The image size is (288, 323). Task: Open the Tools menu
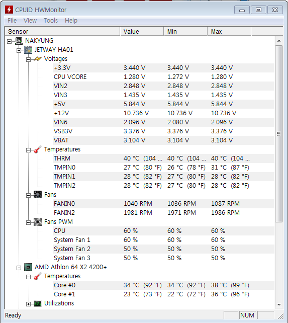[x=51, y=21]
